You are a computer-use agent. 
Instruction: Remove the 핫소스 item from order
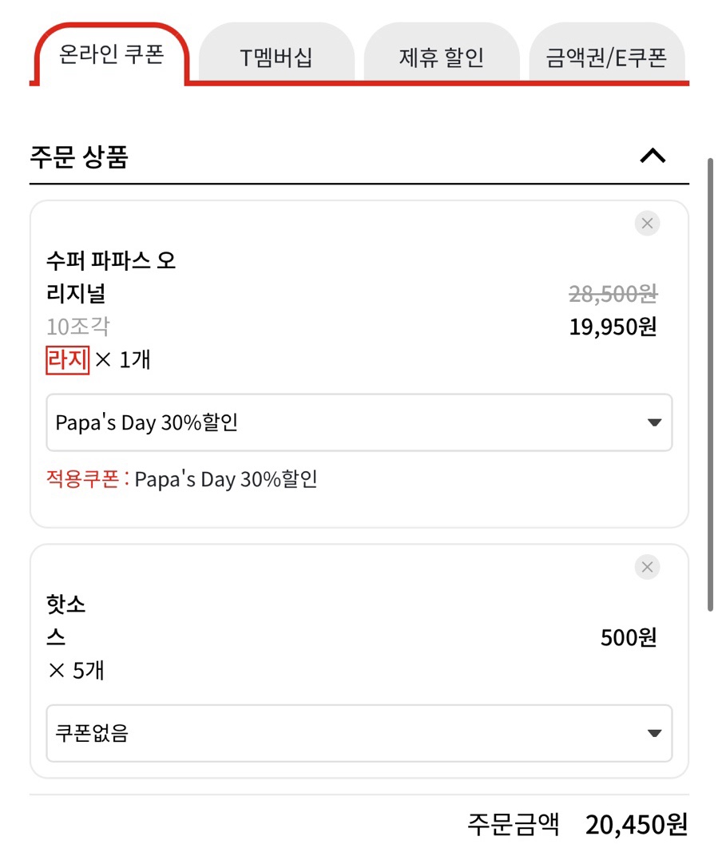(x=647, y=567)
